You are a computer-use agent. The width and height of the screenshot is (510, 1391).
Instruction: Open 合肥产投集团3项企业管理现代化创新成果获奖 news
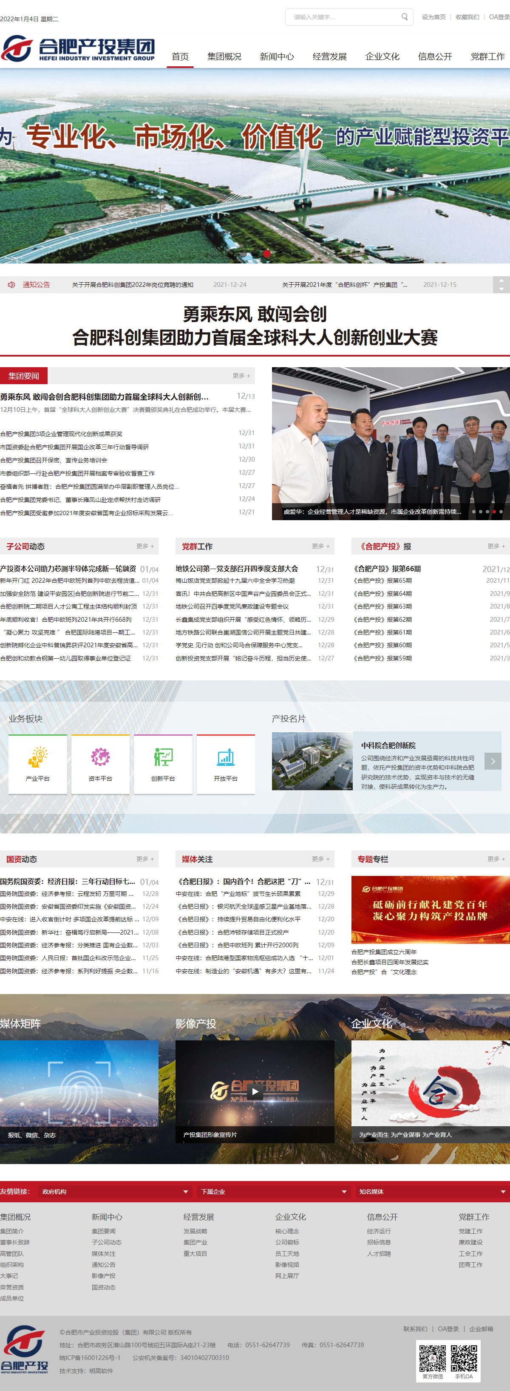tap(61, 433)
